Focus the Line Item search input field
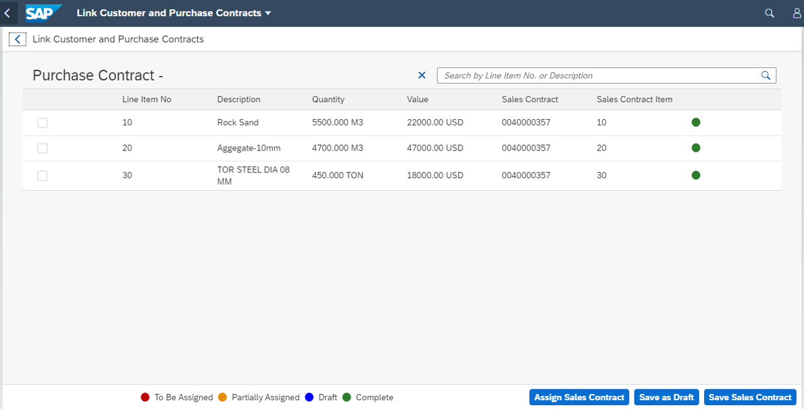The height and width of the screenshot is (409, 804). [597, 75]
